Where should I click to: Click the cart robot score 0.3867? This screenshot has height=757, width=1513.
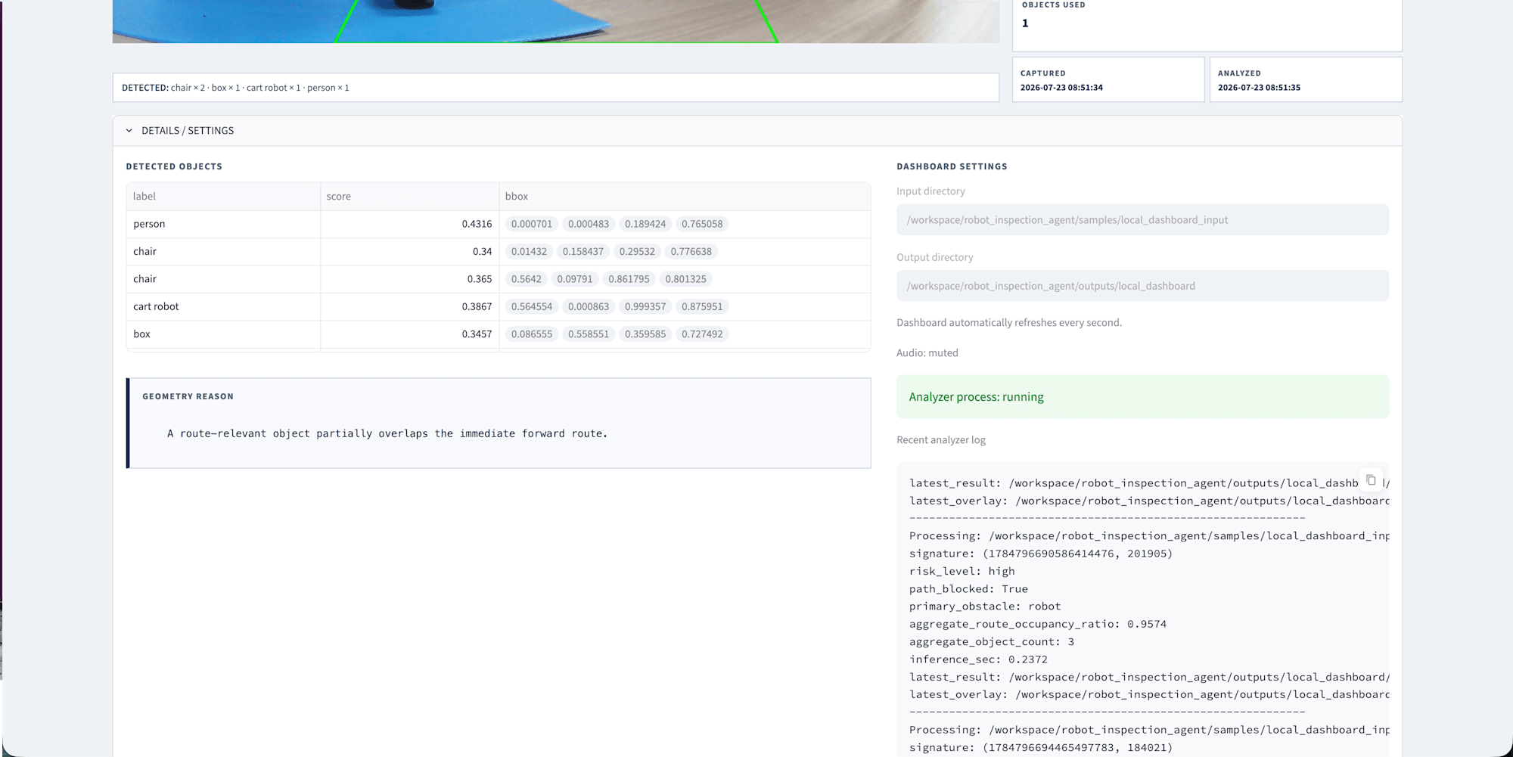(477, 306)
